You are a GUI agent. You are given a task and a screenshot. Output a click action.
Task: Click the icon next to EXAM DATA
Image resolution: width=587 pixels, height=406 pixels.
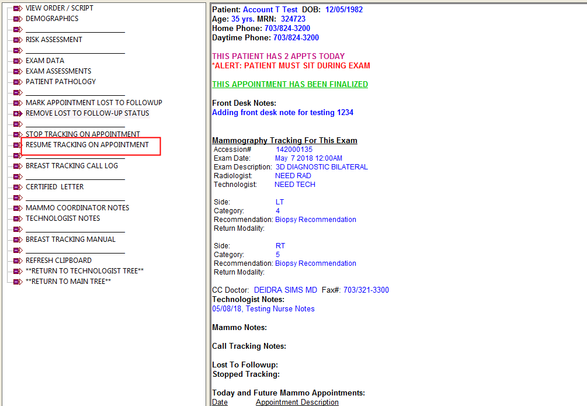tap(18, 61)
